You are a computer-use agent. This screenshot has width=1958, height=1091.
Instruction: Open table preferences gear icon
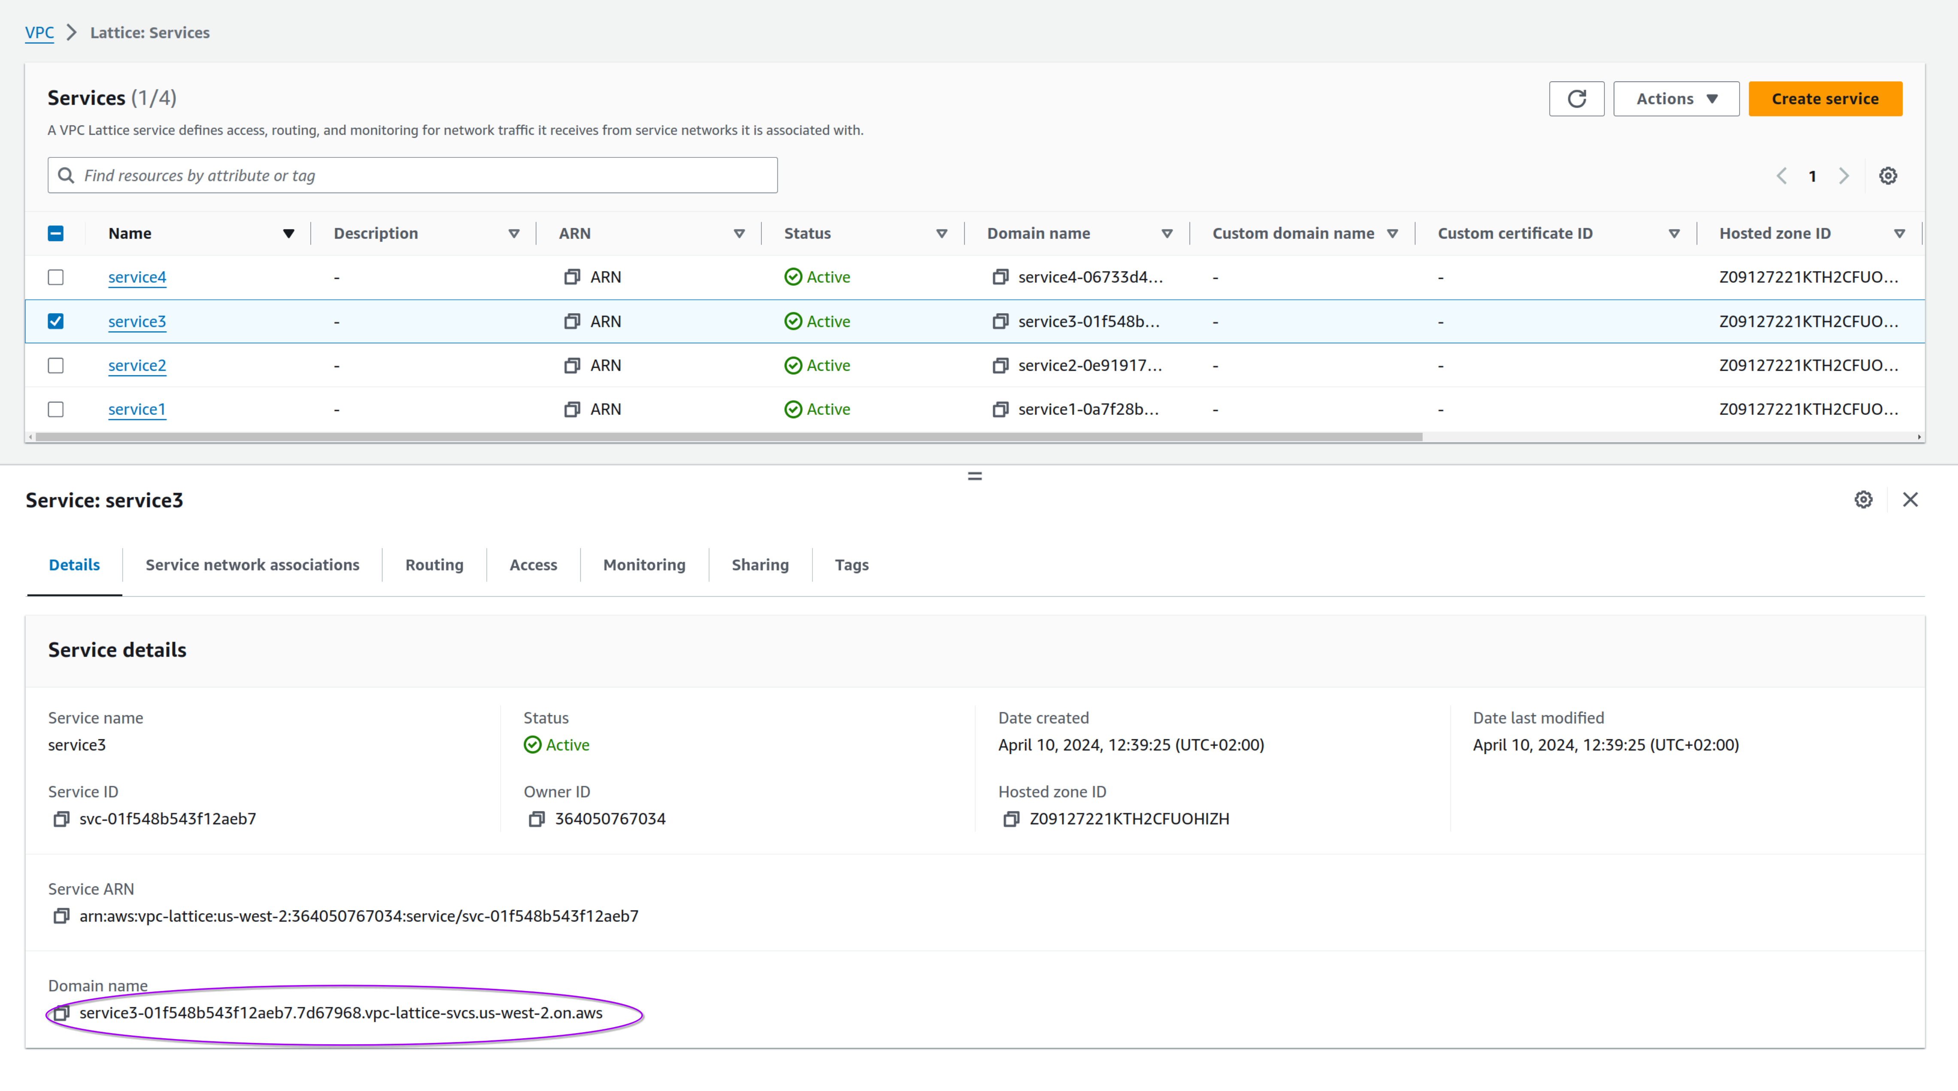point(1888,175)
